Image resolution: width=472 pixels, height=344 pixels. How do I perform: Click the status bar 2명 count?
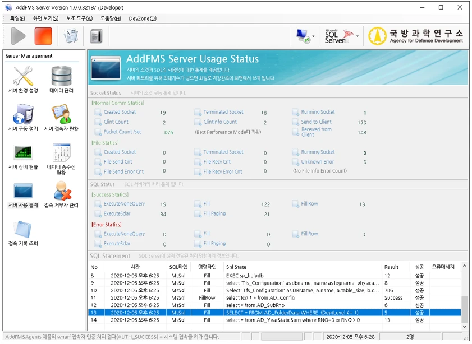410,337
